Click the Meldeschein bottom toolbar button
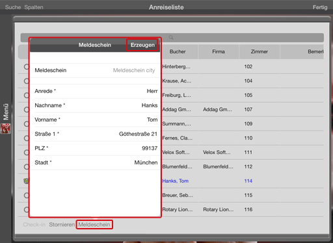This screenshot has width=333, height=243. click(94, 225)
